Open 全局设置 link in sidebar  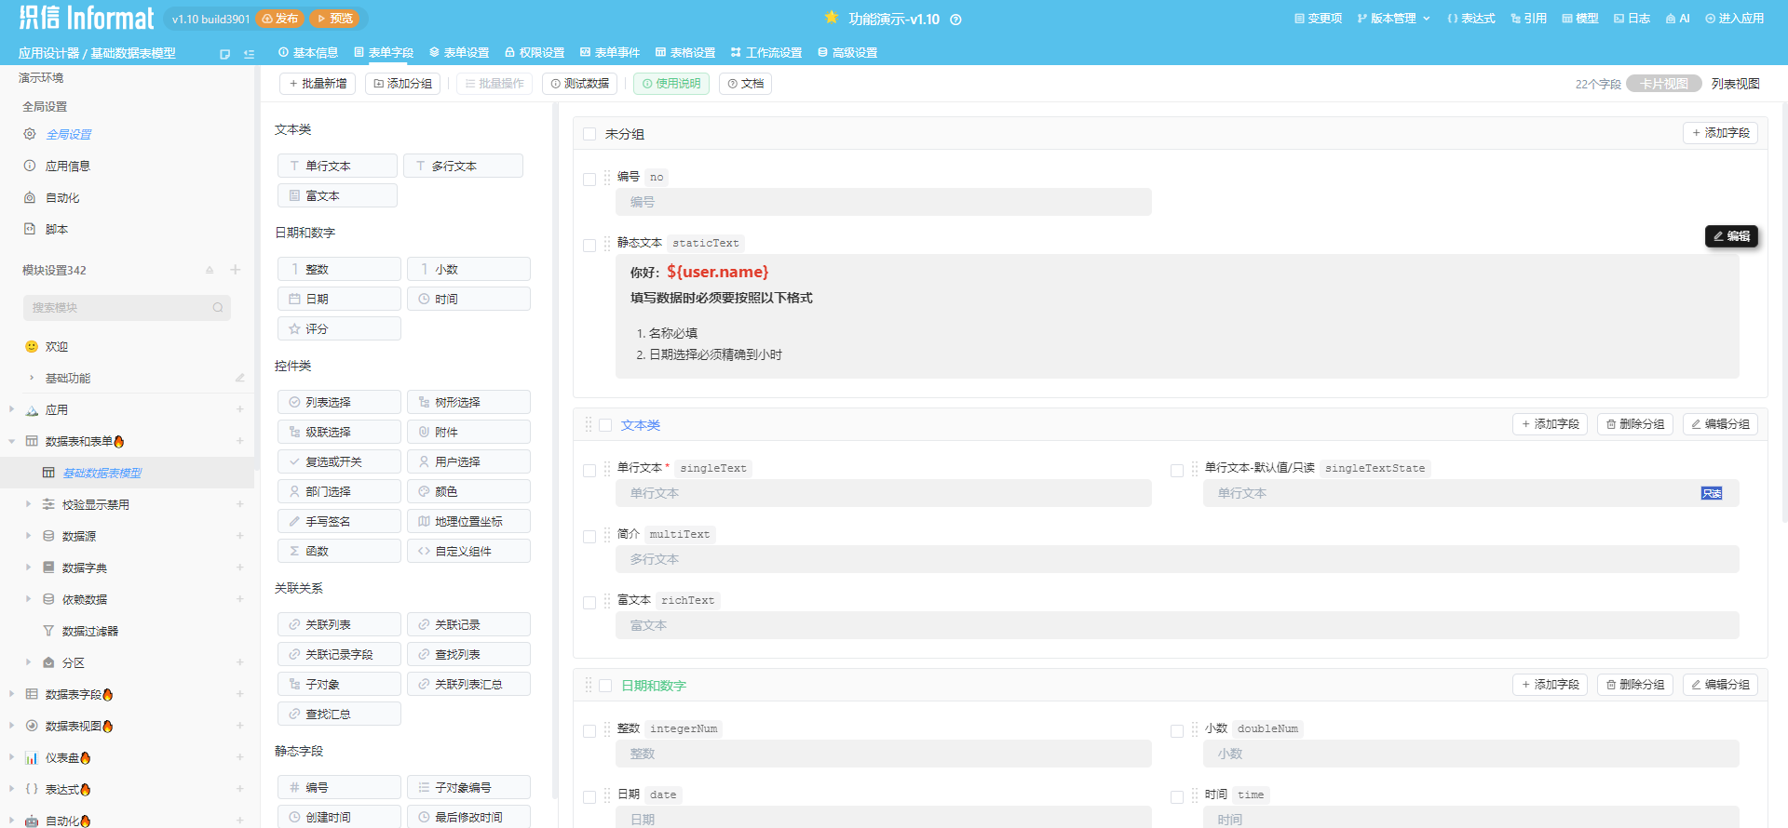click(x=69, y=134)
